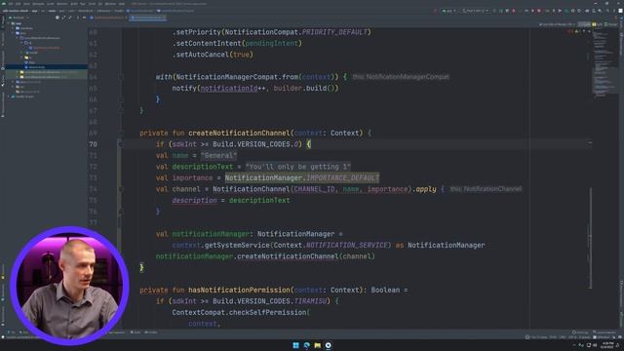
Task: Open the Help menu
Action: coord(122,4)
